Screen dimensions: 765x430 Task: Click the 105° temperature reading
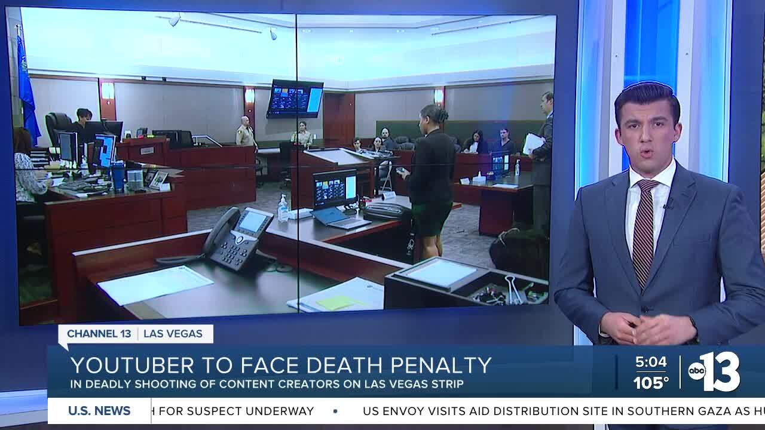pyautogui.click(x=651, y=382)
